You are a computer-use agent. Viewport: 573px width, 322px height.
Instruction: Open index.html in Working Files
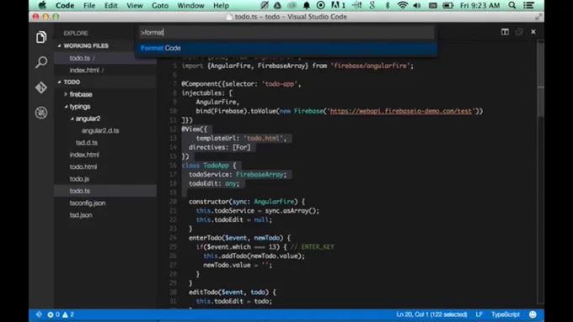tap(105, 70)
